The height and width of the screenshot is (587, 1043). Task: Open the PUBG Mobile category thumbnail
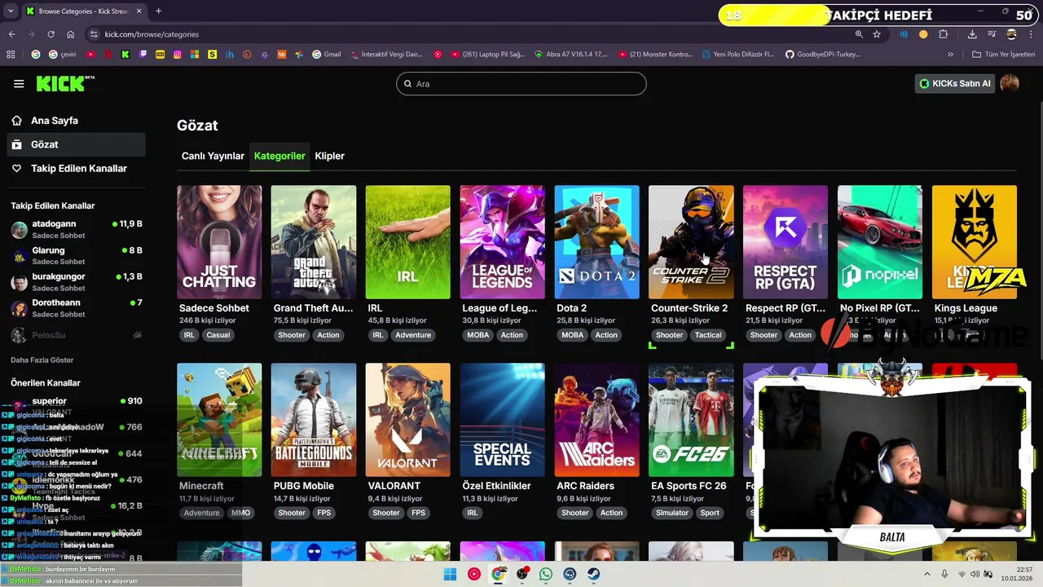pos(314,420)
